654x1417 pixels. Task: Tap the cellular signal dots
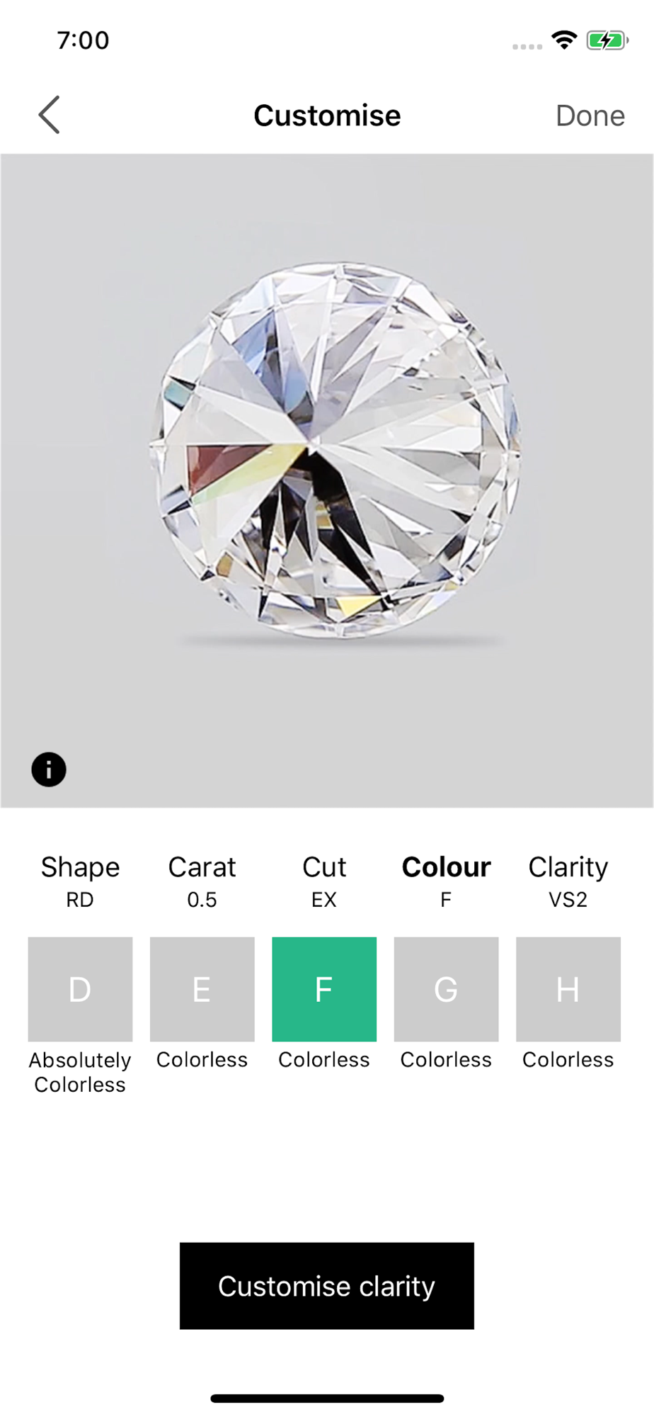(527, 47)
